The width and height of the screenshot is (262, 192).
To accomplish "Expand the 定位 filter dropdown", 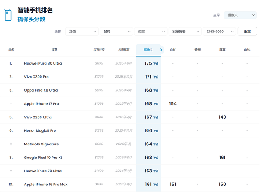I will click(x=82, y=31).
